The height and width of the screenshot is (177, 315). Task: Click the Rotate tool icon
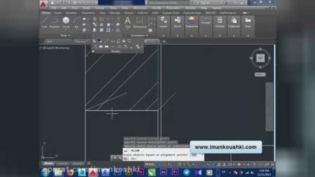click(x=101, y=19)
